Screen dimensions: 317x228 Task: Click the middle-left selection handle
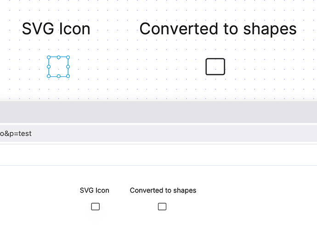(49, 67)
